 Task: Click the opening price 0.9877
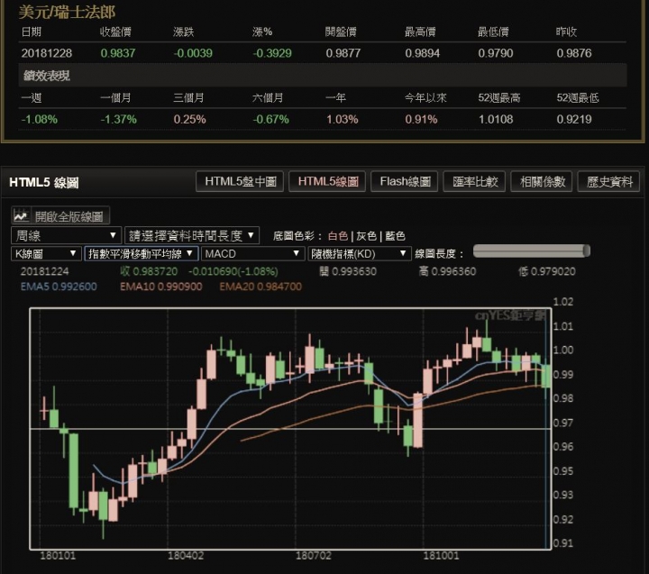(x=343, y=53)
